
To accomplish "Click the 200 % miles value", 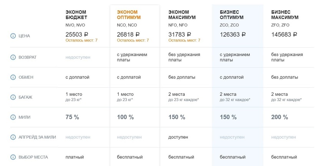I will tap(279, 117).
